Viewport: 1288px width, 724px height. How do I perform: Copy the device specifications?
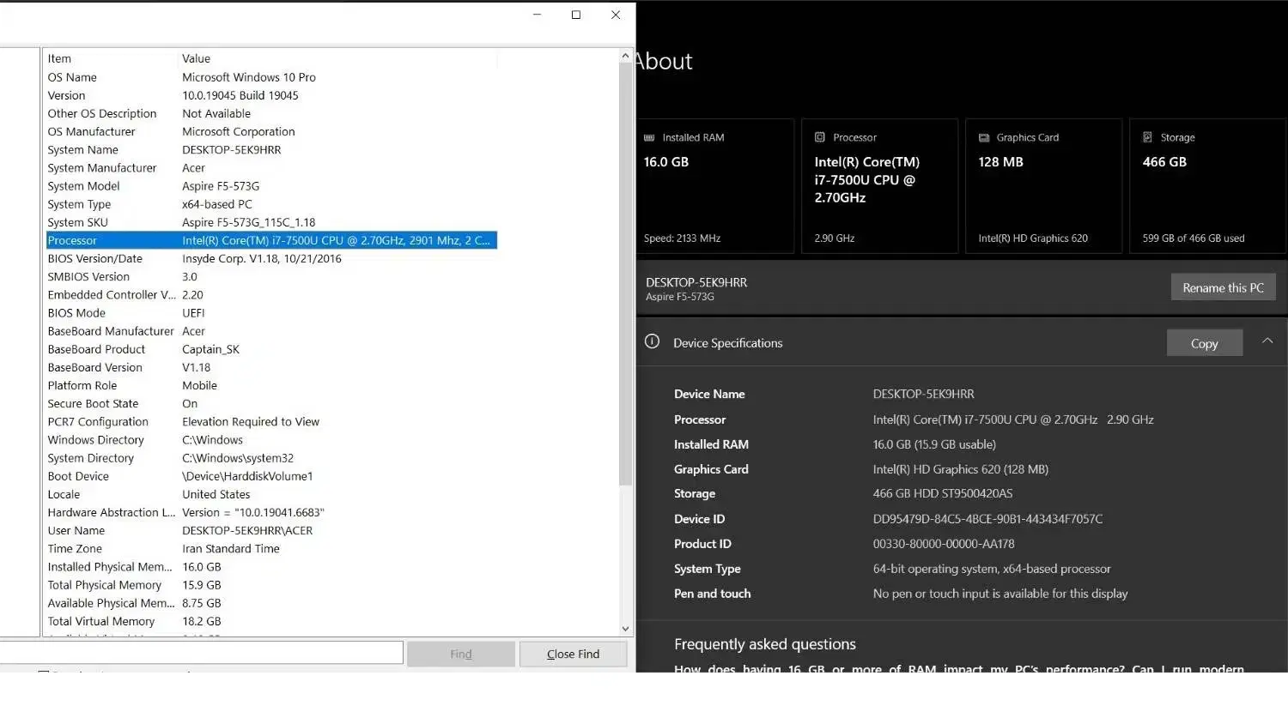click(1205, 343)
